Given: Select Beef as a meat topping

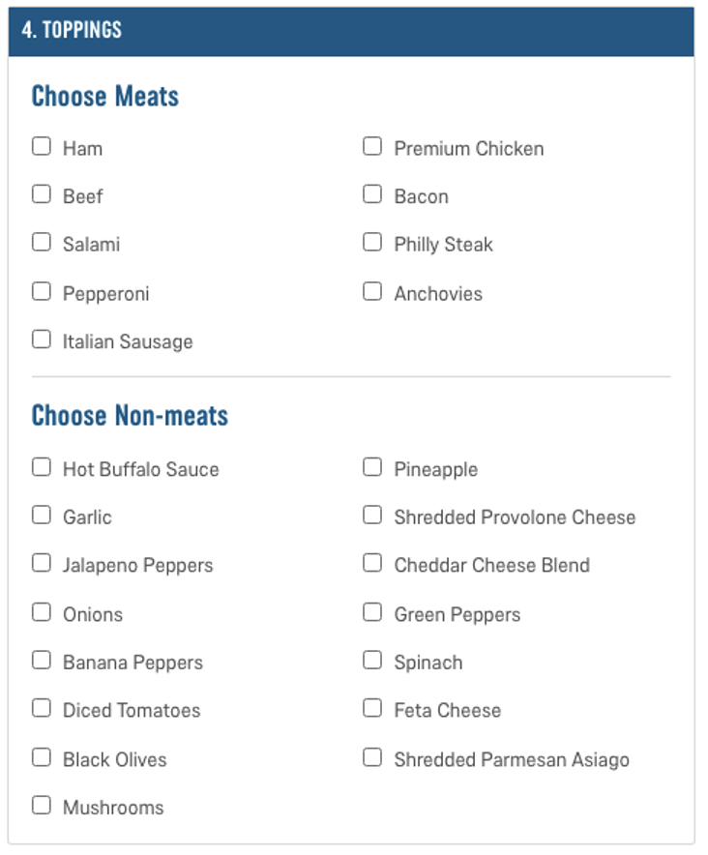Looking at the screenshot, I should pos(42,195).
